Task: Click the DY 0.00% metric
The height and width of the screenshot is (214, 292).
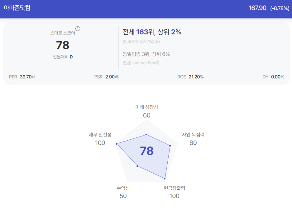Action: (x=273, y=77)
